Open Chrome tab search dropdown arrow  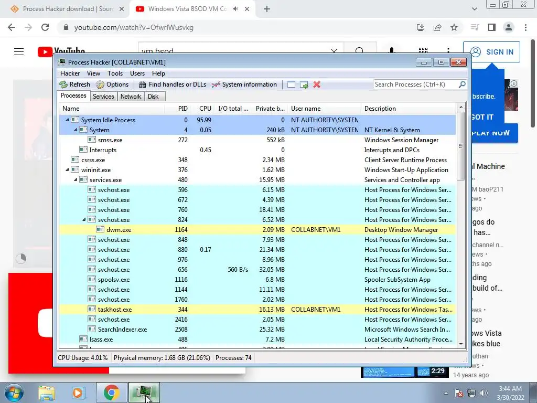474,9
